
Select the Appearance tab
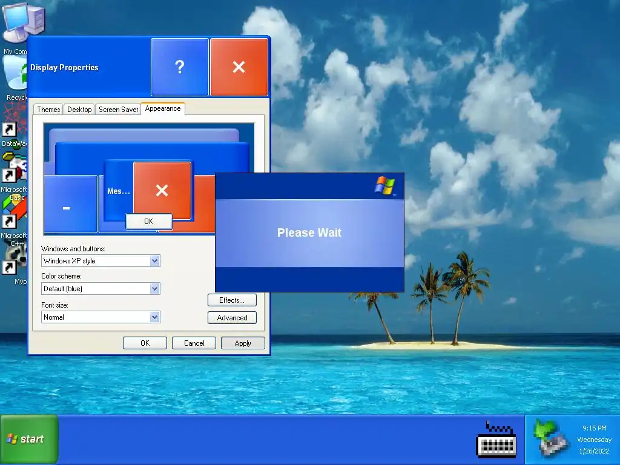[x=163, y=108]
